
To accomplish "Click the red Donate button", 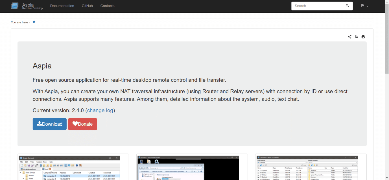I will (82, 124).
